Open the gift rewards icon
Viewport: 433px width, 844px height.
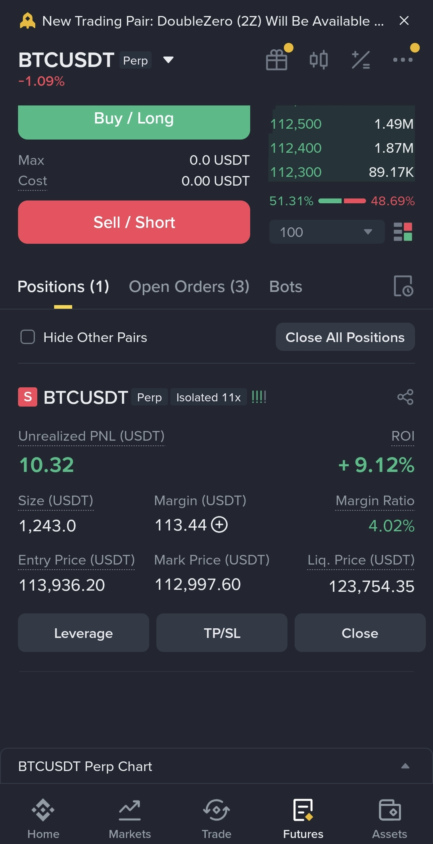(x=277, y=60)
